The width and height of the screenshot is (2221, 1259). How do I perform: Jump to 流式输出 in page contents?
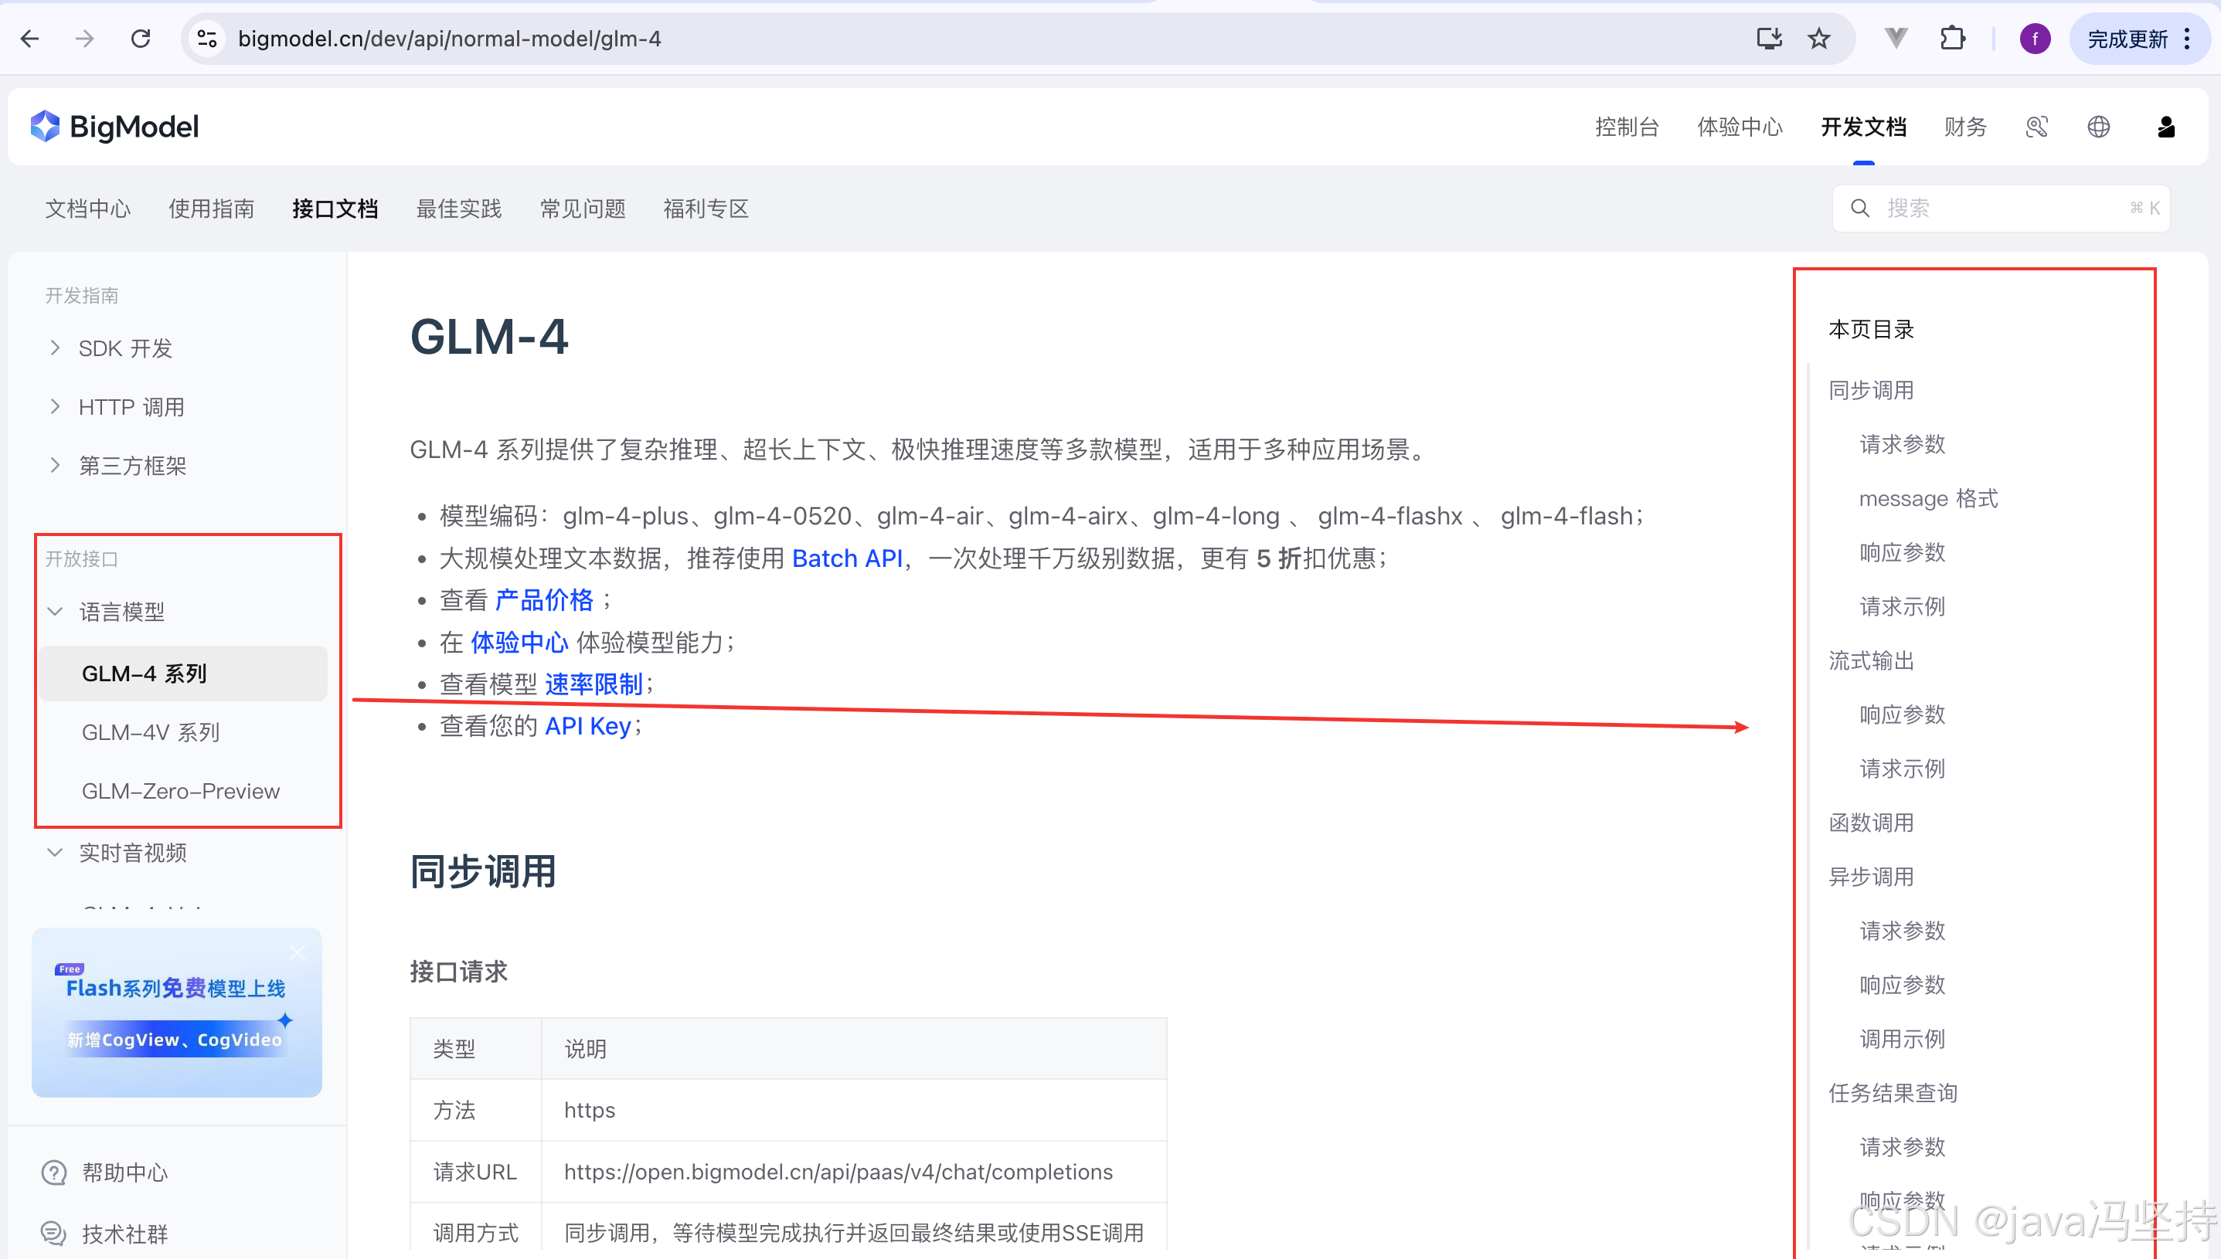click(1871, 660)
